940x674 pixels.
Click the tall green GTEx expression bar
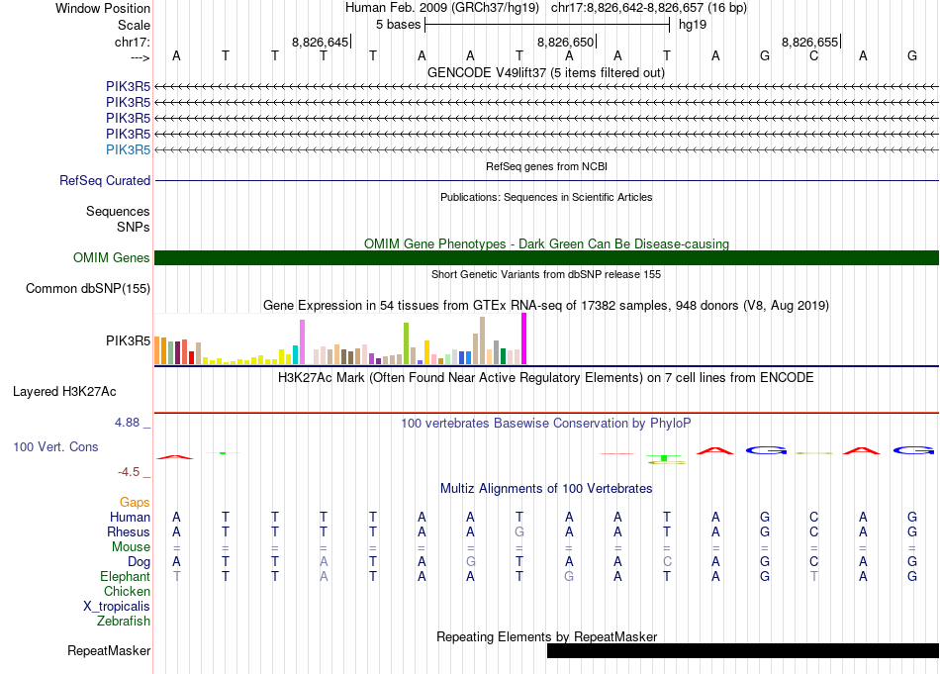[x=406, y=343]
